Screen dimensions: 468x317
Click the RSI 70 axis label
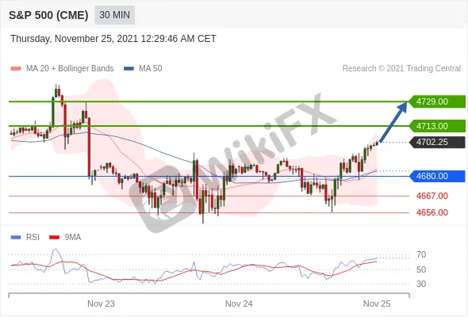(421, 254)
